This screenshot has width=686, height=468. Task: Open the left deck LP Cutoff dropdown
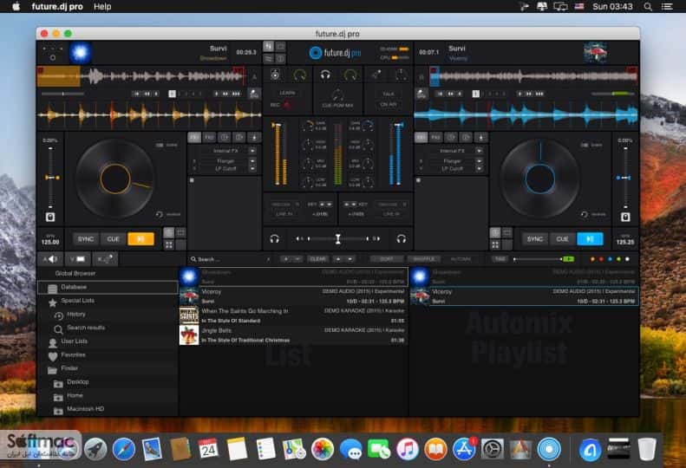coord(252,168)
